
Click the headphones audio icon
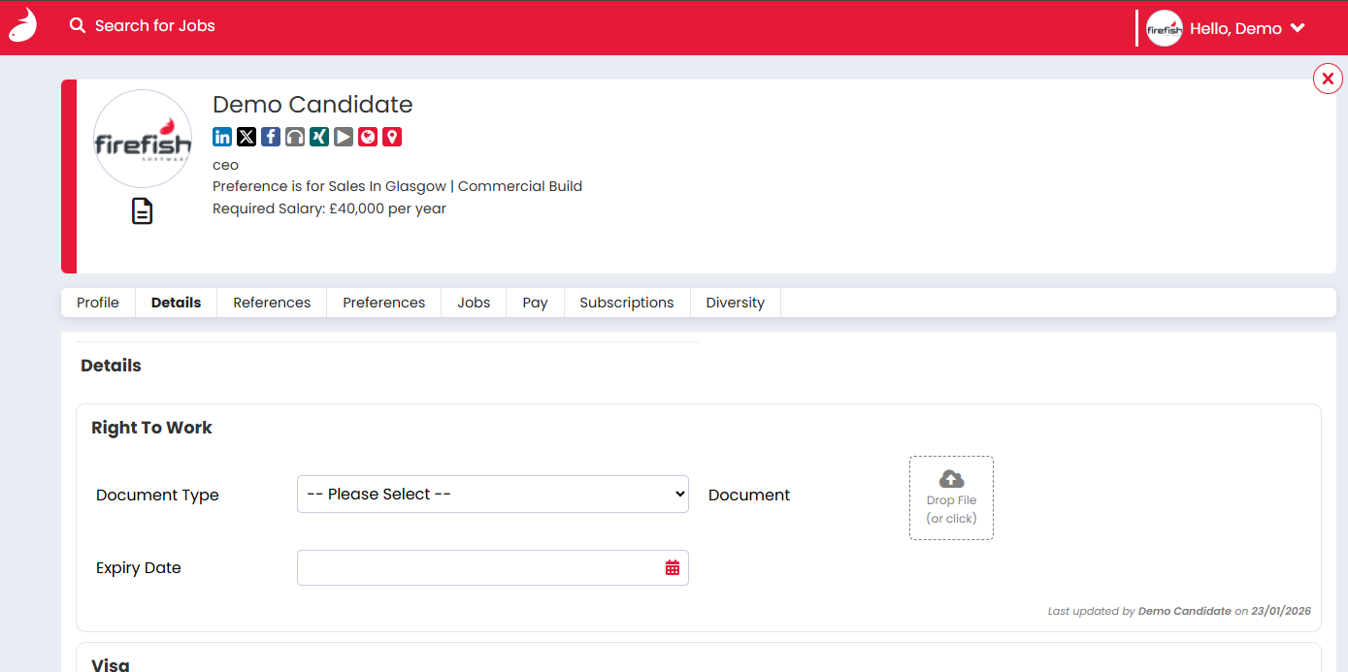295,137
